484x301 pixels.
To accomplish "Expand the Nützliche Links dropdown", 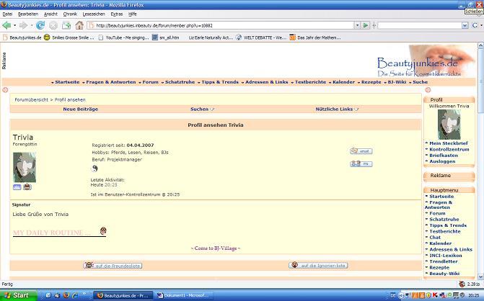I will click(x=337, y=109).
